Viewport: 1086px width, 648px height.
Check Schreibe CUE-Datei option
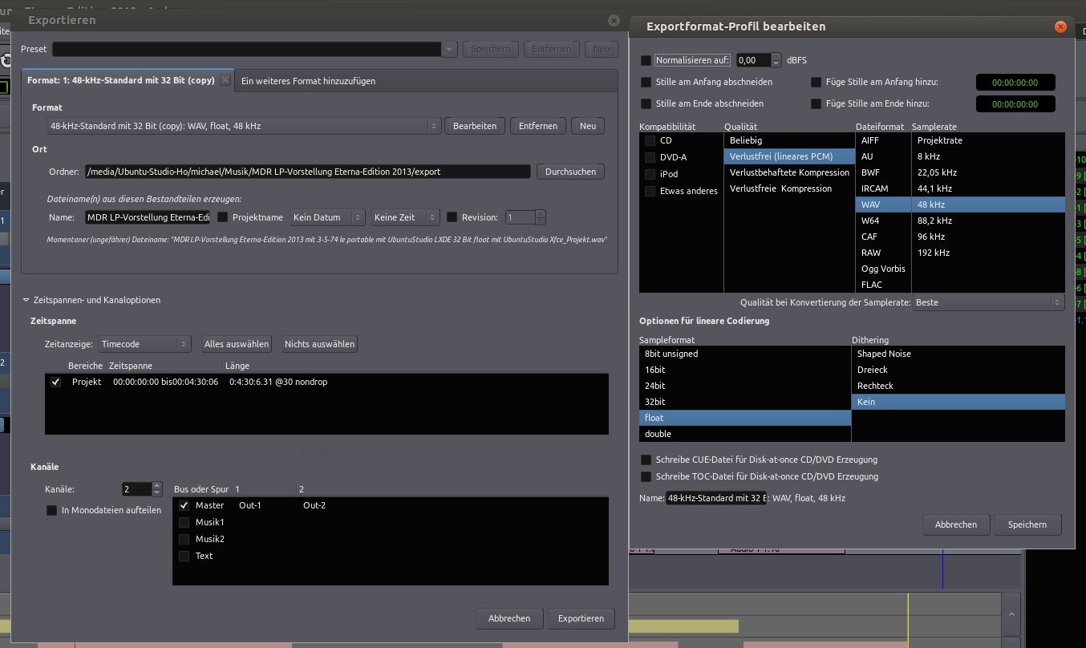coord(646,460)
